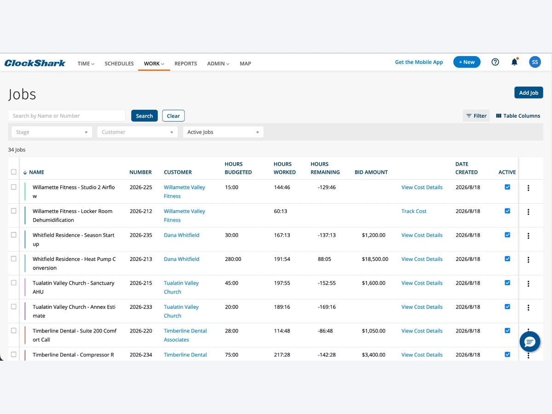Open the + New dropdown button
Viewport: 552px width, 414px height.
(x=467, y=62)
